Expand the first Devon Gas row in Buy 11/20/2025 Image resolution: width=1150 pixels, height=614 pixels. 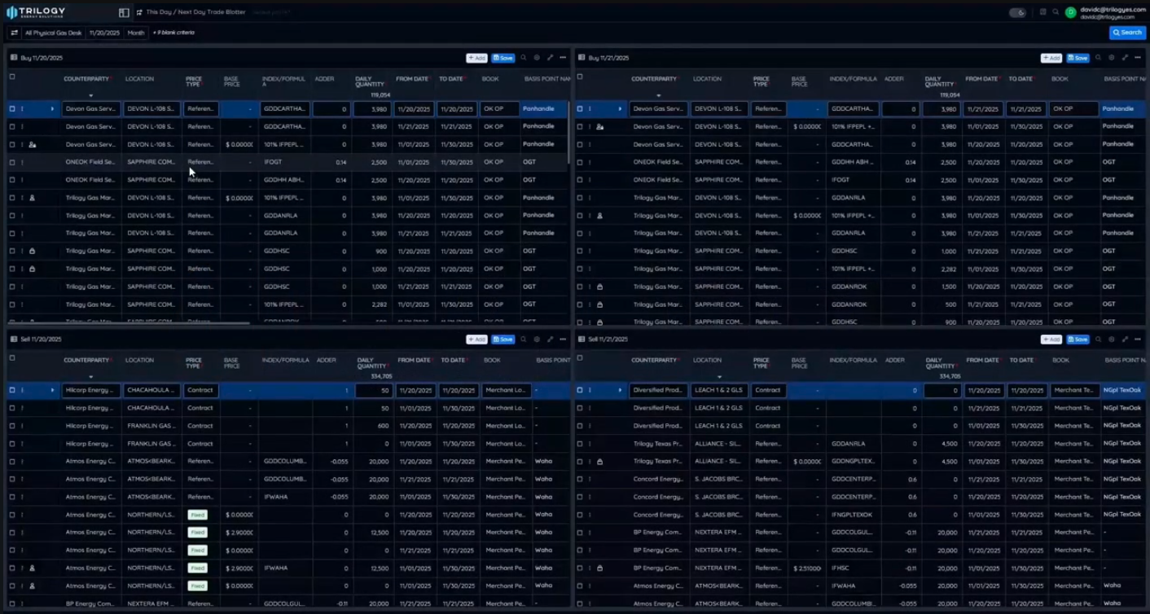[x=52, y=109]
